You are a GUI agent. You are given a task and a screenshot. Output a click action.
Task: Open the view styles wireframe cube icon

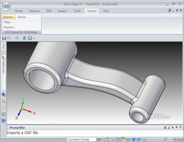click(x=139, y=140)
